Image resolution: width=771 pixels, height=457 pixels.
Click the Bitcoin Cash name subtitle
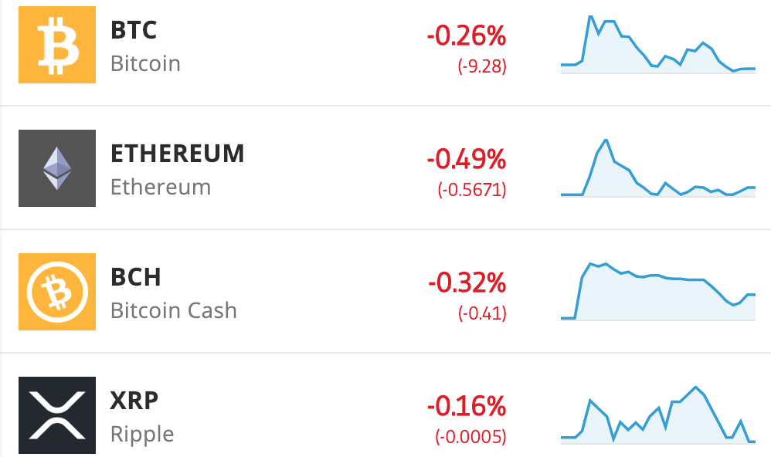pos(174,310)
